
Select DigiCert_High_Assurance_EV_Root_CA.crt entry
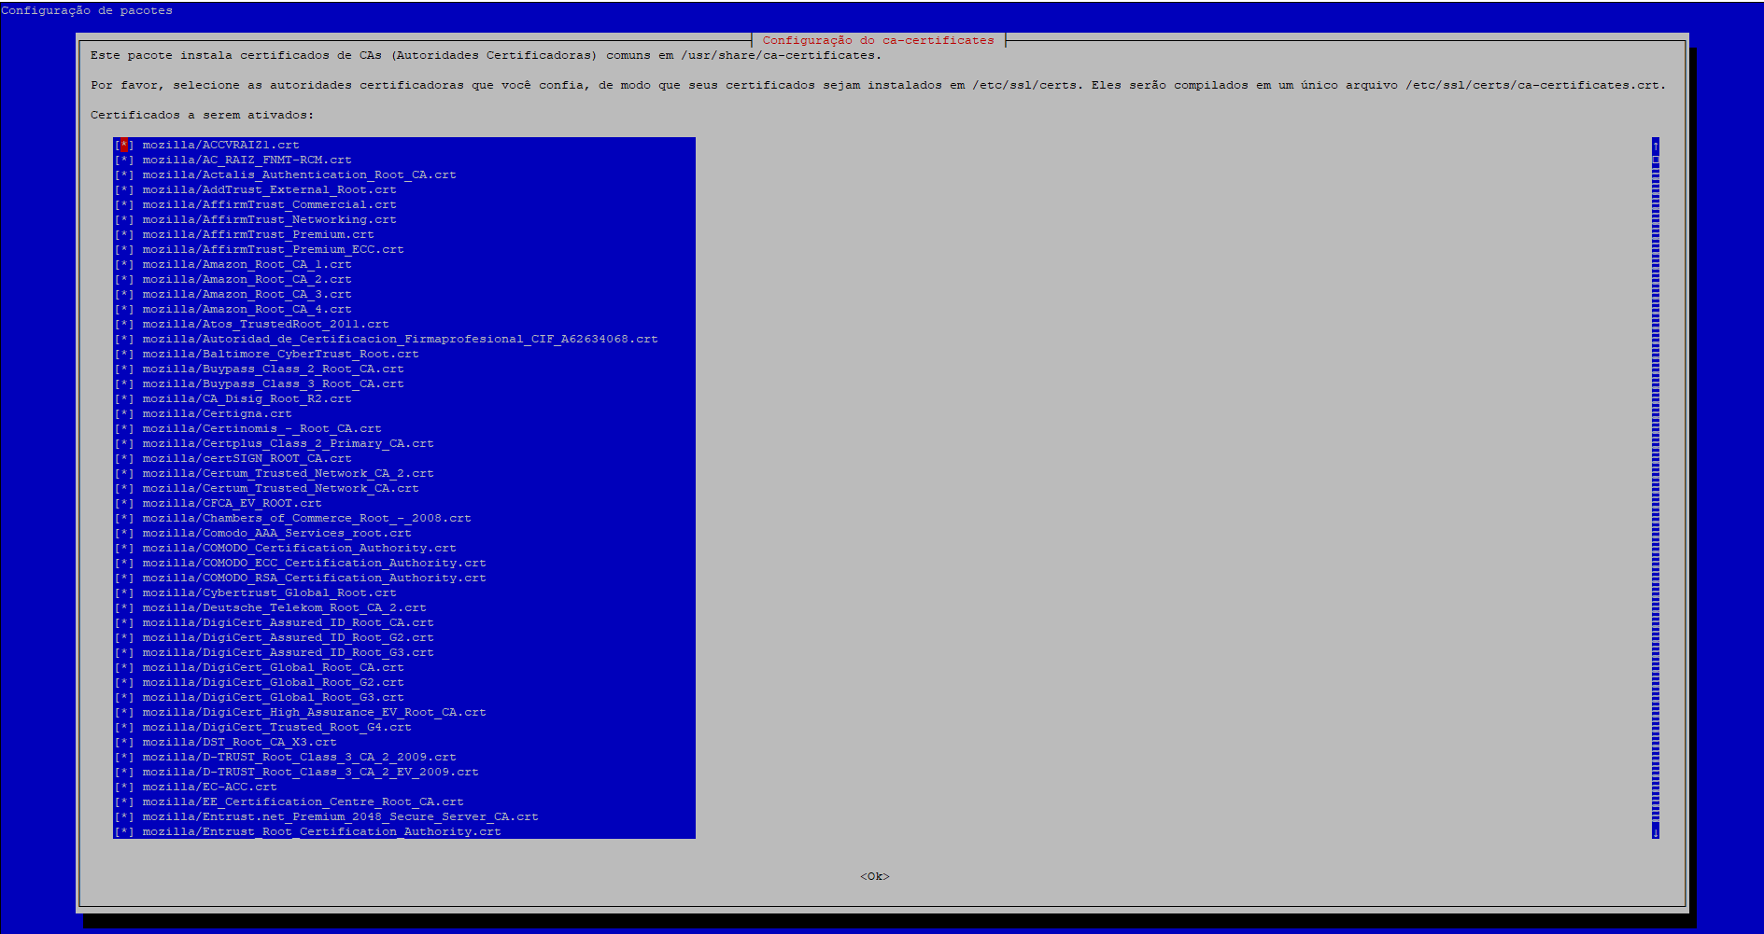(314, 713)
